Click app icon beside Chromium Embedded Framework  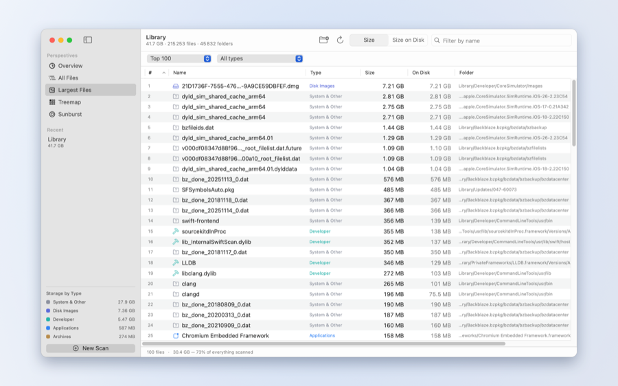click(176, 336)
